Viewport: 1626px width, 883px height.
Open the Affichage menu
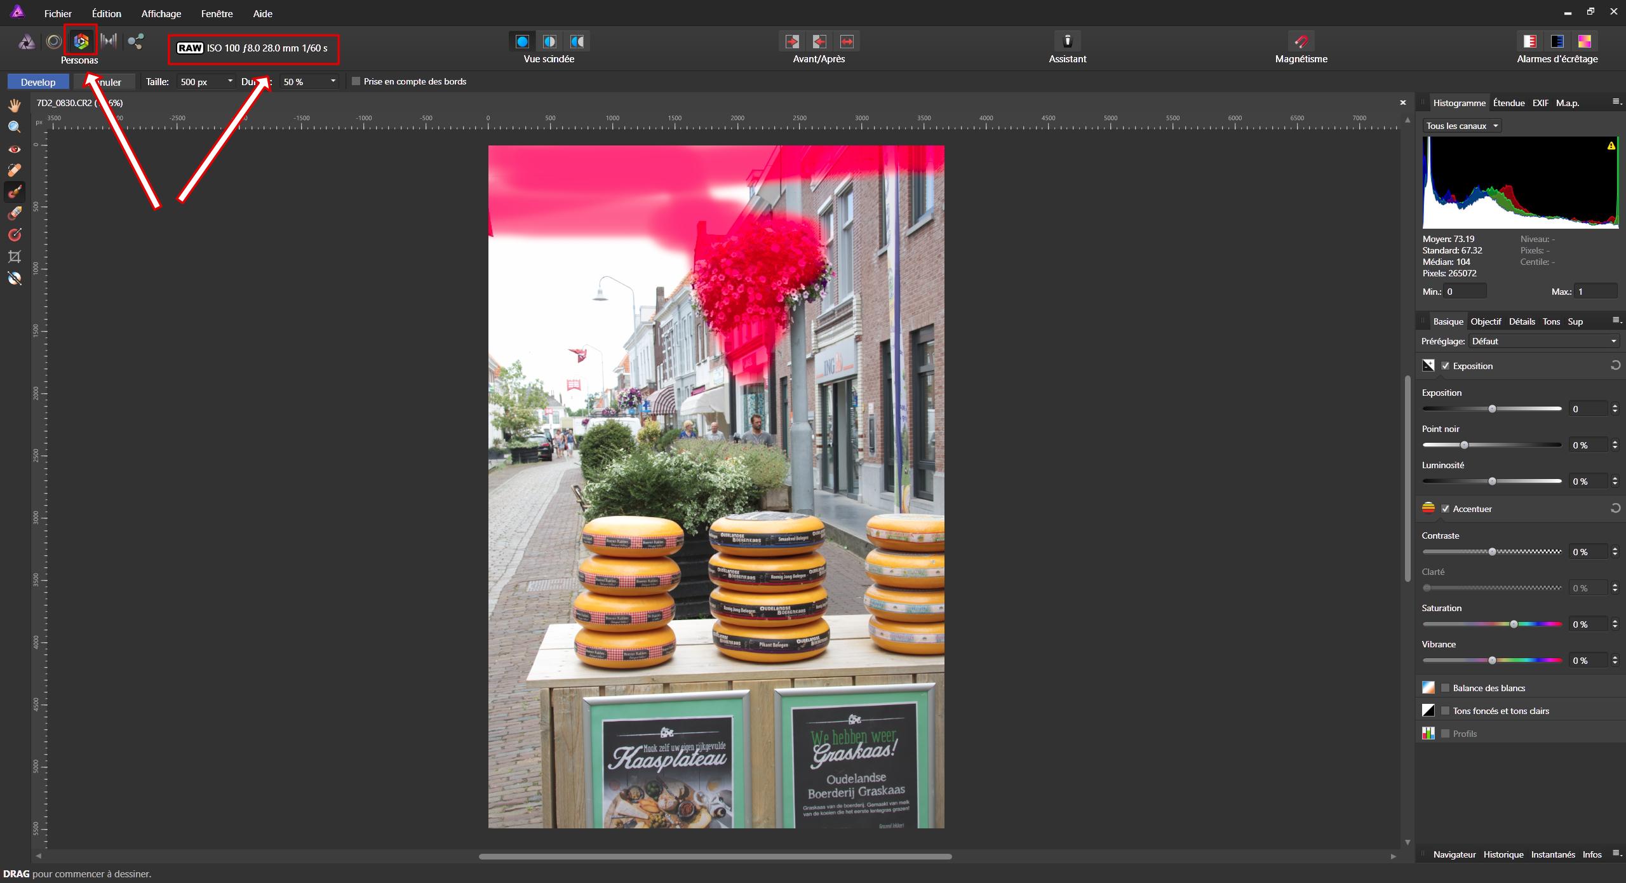pos(161,13)
